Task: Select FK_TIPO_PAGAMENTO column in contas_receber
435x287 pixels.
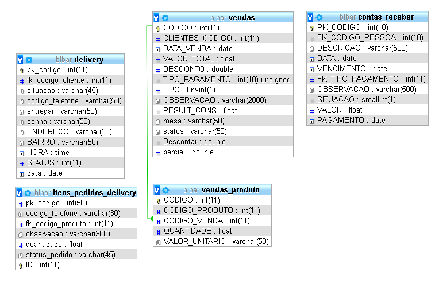Action: (368, 79)
